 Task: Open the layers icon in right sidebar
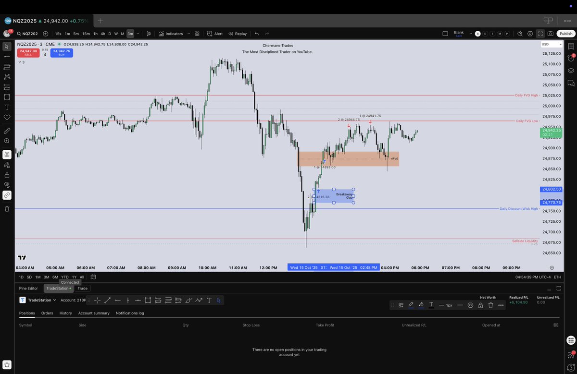[x=570, y=71]
